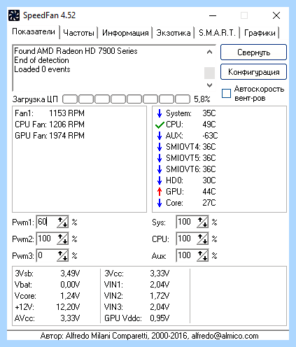Screen dimensions: 296x347
Task: Click the 'Fan1: 1153 RPM' reading
Action: (x=50, y=113)
